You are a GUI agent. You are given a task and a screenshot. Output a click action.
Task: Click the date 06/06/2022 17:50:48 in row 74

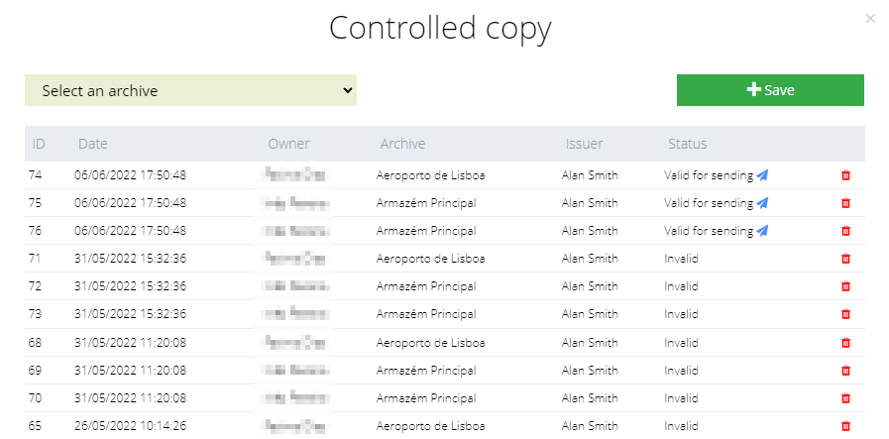(130, 175)
